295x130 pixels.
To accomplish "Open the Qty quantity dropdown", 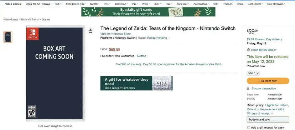I will coord(253,73).
